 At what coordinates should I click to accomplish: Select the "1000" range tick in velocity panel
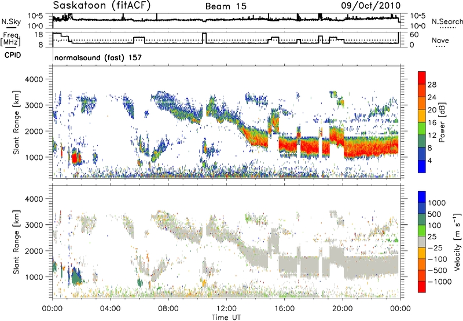[34, 277]
